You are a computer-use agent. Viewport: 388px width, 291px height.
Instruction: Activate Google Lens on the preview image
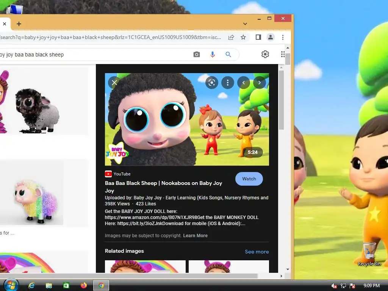tap(211, 83)
